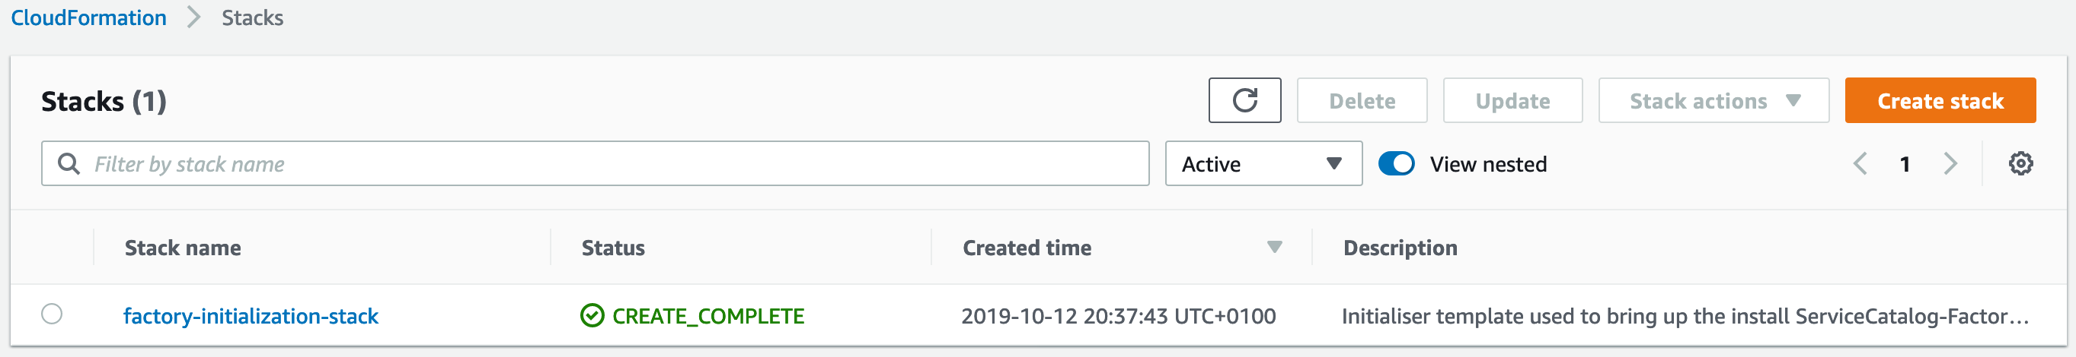Click the CREATE_COMPLETE status check icon

[x=592, y=316]
